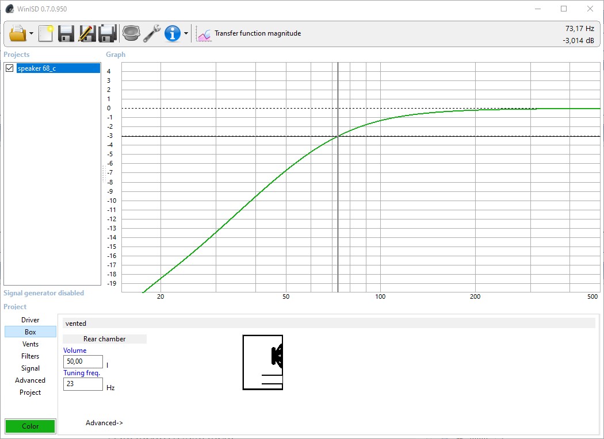
Task: Switch to the Filters tab
Action: click(x=30, y=356)
